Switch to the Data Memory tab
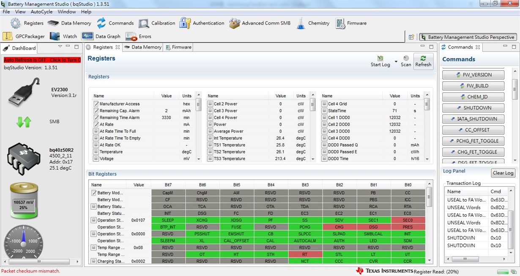 click(x=143, y=47)
